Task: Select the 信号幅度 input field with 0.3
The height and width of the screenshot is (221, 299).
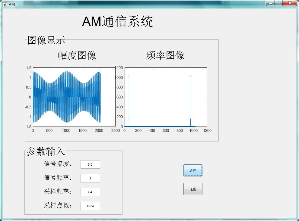Action: [x=90, y=164]
